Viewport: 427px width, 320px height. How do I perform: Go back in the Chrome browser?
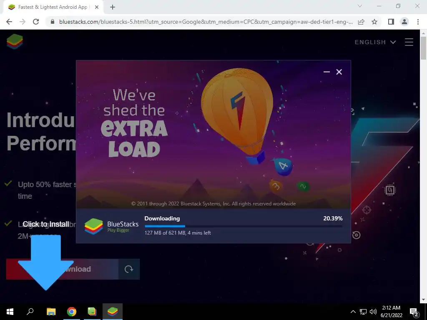coord(9,22)
